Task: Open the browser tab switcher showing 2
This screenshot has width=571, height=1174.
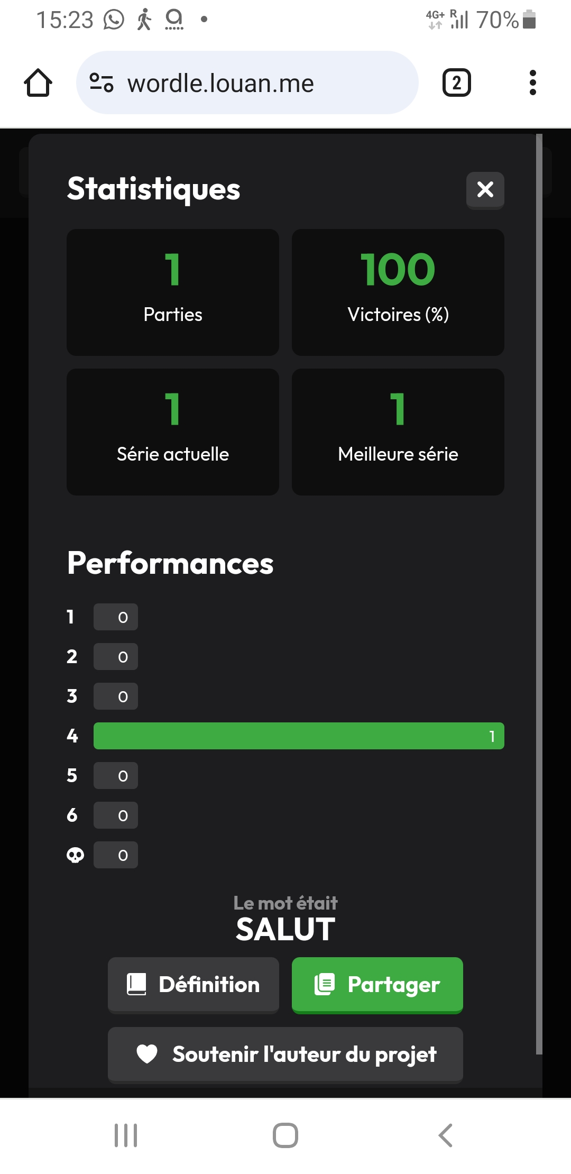Action: [456, 83]
